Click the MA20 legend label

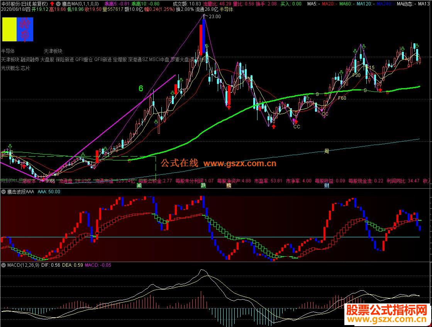(x=329, y=4)
